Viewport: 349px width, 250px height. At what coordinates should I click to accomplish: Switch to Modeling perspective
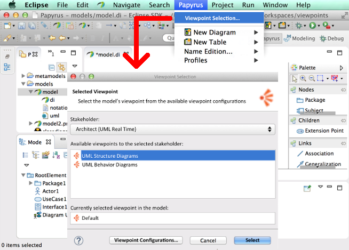[299, 38]
